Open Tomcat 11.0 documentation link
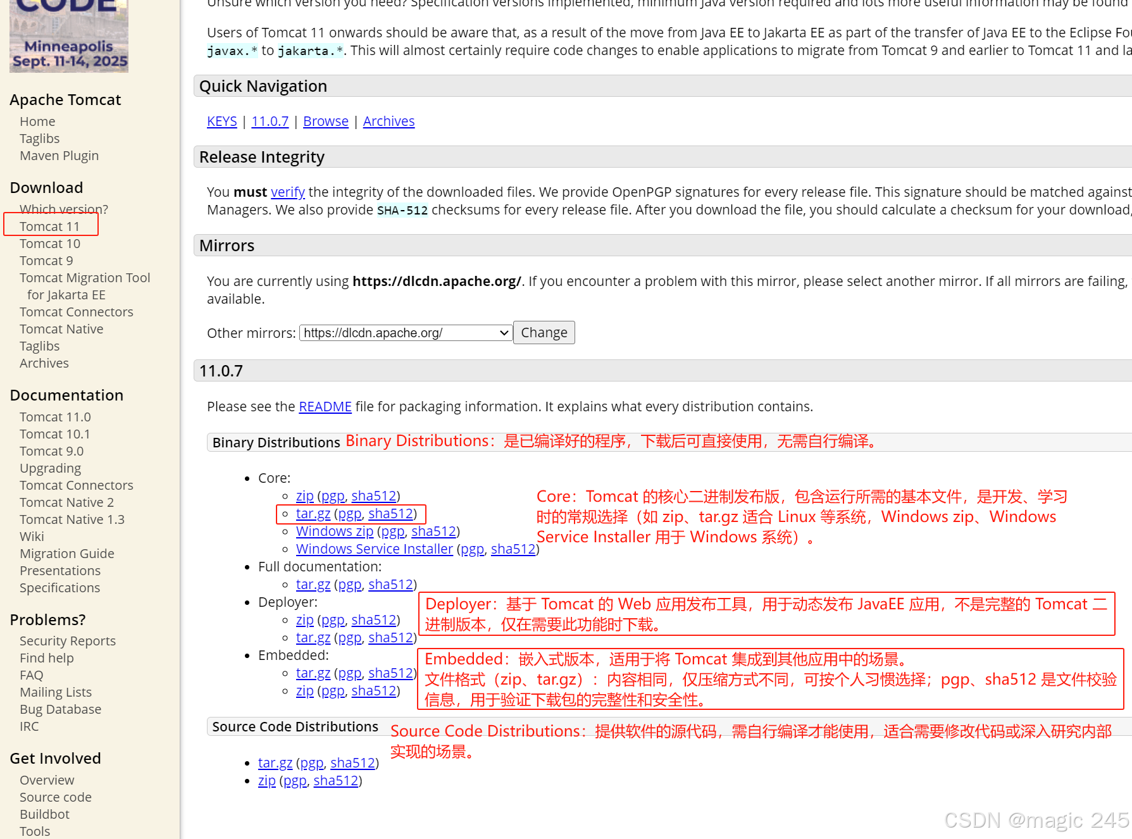This screenshot has height=839, width=1132. 55,417
